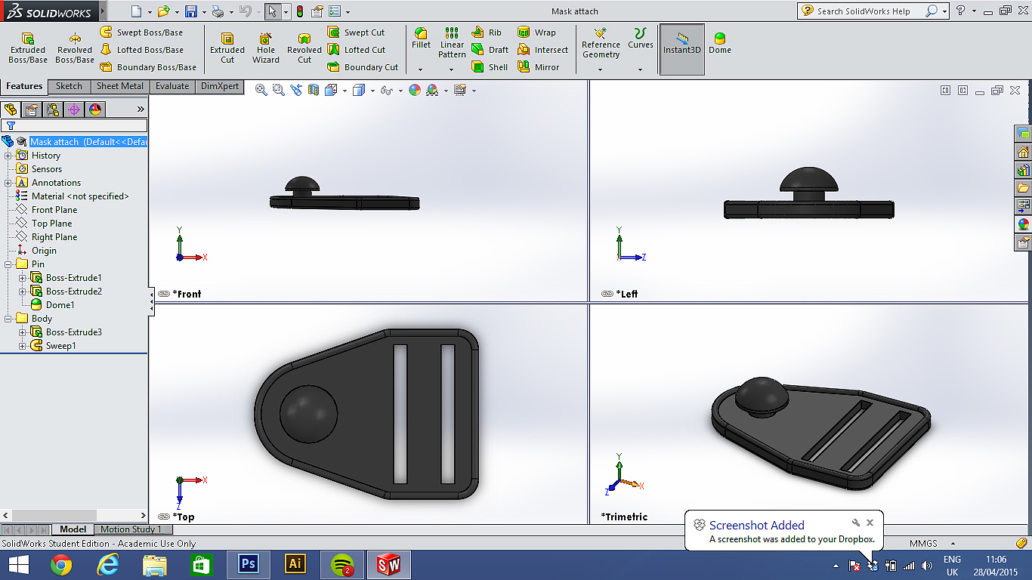The width and height of the screenshot is (1032, 580).
Task: Apply the Dome feature tool
Action: 719,43
